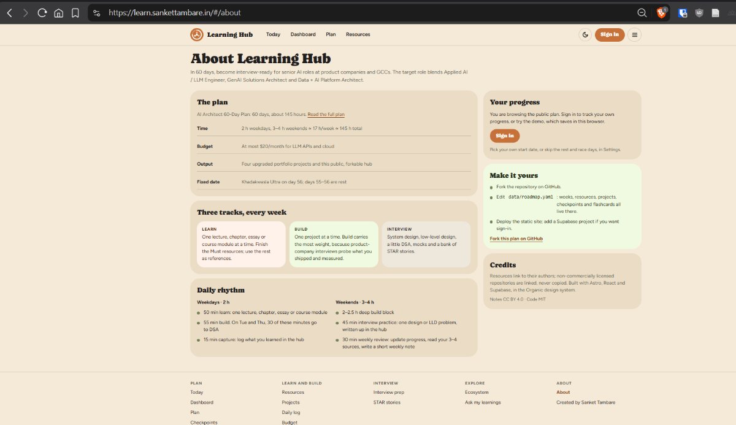The width and height of the screenshot is (736, 425).
Task: Open Checkpoints link in the footer
Action: pos(204,422)
